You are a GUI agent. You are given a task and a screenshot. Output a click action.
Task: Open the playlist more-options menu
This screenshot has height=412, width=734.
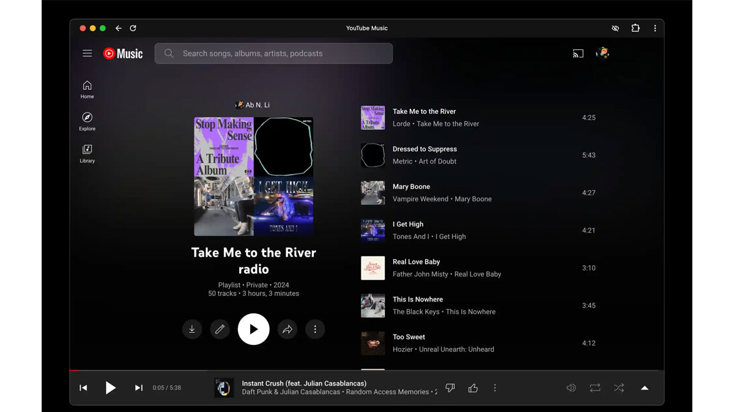[x=315, y=330]
